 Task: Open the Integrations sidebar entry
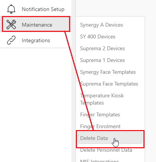(35, 40)
